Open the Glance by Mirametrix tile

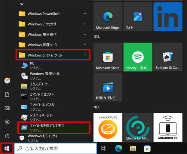pyautogui.click(x=138, y=127)
